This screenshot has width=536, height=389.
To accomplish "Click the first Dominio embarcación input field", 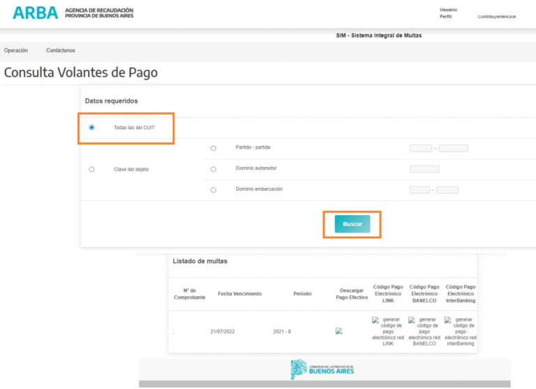I will 419,190.
